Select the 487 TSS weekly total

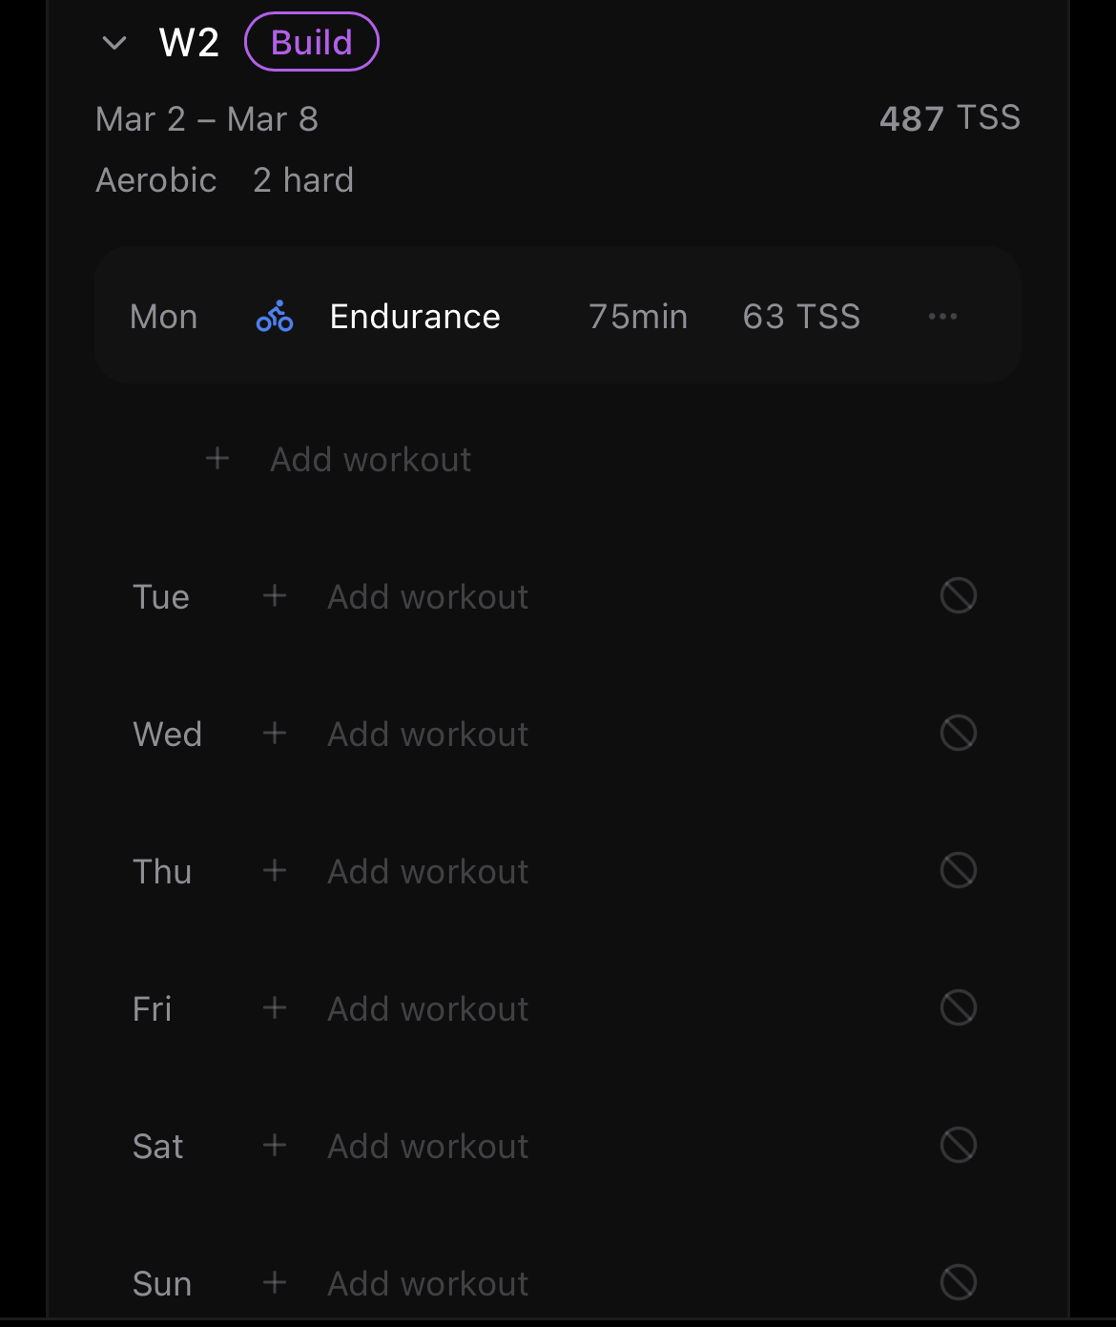click(949, 118)
